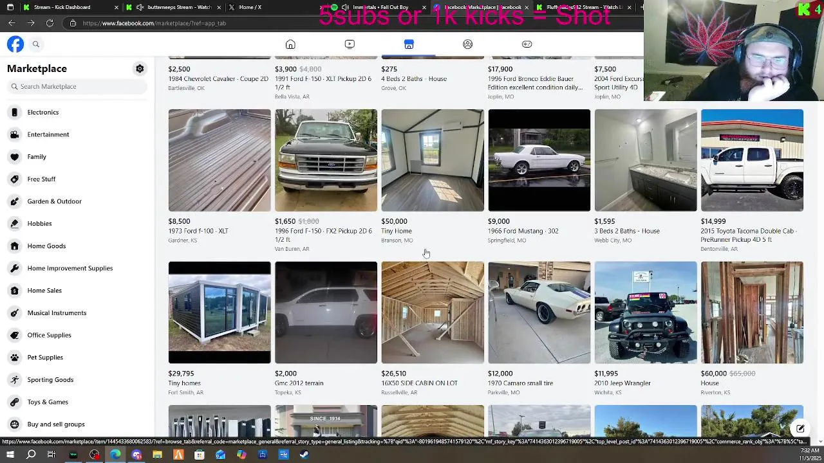Viewport: 824px width, 463px height.
Task: Go to the Home feed icon
Action: tap(290, 44)
